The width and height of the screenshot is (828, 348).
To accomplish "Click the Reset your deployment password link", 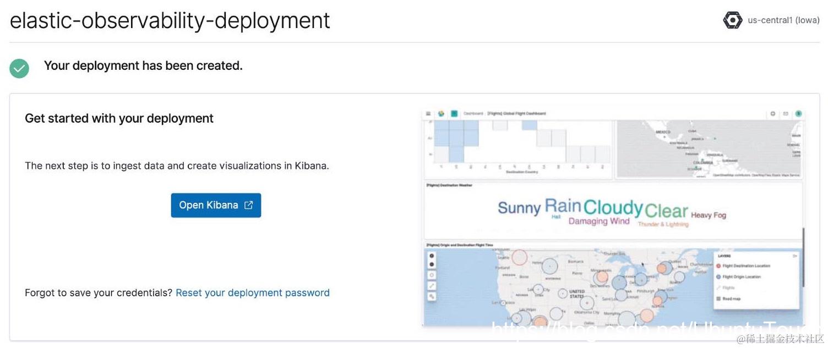I will tap(253, 292).
